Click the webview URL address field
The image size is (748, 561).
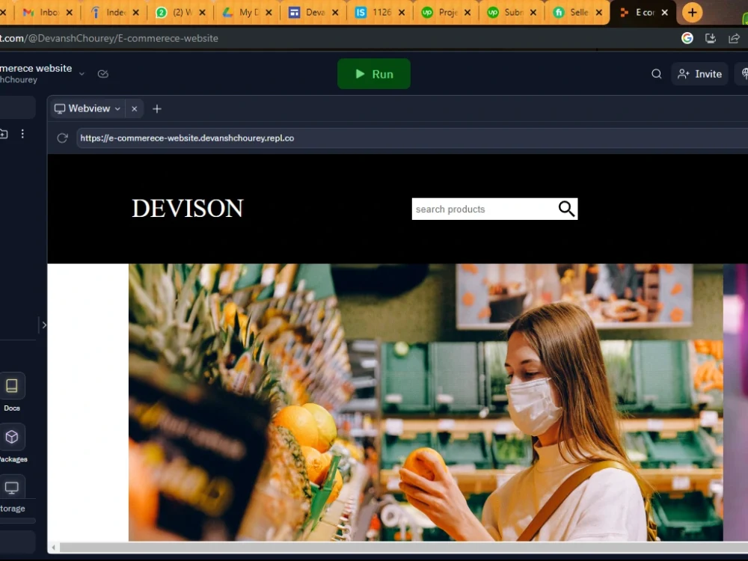412,138
